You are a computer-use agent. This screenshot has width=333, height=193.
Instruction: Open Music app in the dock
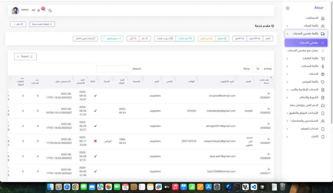[x=175, y=187]
